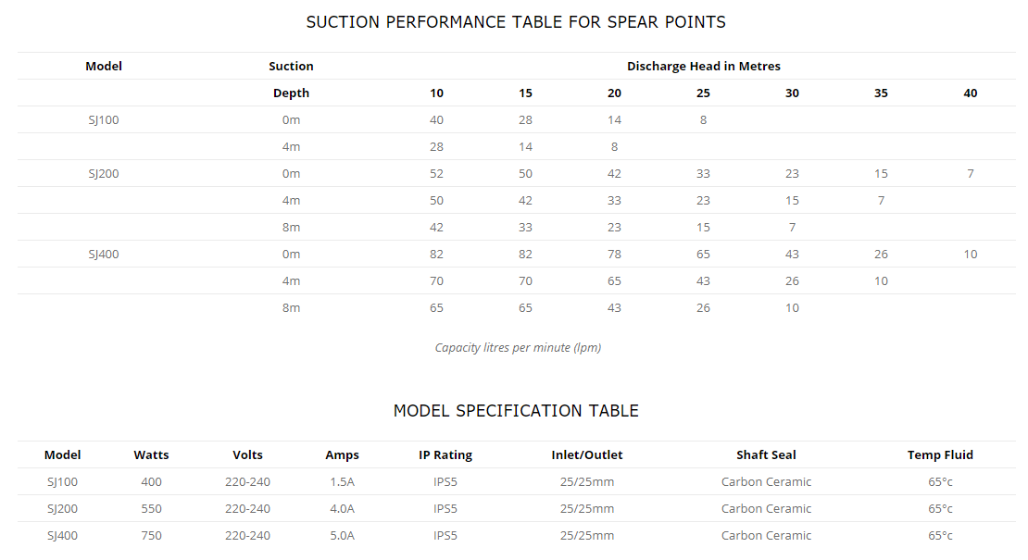The width and height of the screenshot is (1028, 560).
Task: Click the Temp Fluid column header
Action: click(940, 454)
